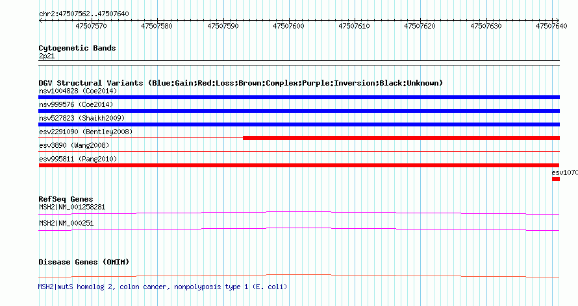This screenshot has width=578, height=306.
Task: Click ruler position 47507630
Action: (x=486, y=26)
